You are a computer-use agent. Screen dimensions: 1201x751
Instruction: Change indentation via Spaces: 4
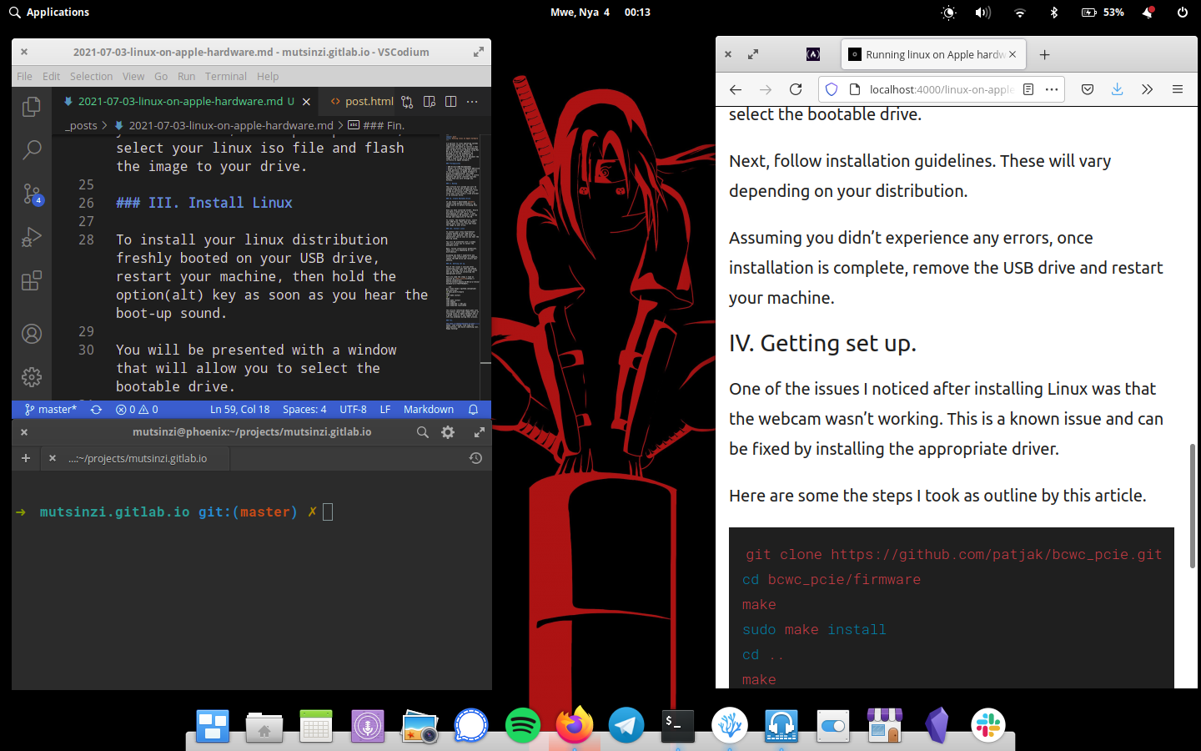304,410
